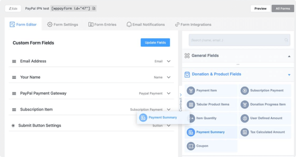296x157 pixels.
Task: Copy the wppayform shortcode icon
Action: (x=94, y=9)
